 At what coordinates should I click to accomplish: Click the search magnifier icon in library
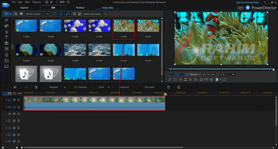(105, 14)
